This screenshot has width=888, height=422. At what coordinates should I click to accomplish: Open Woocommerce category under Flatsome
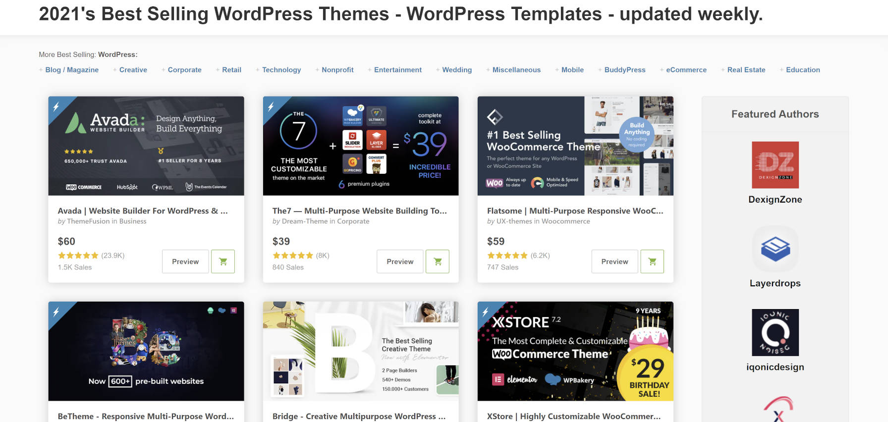(x=566, y=221)
